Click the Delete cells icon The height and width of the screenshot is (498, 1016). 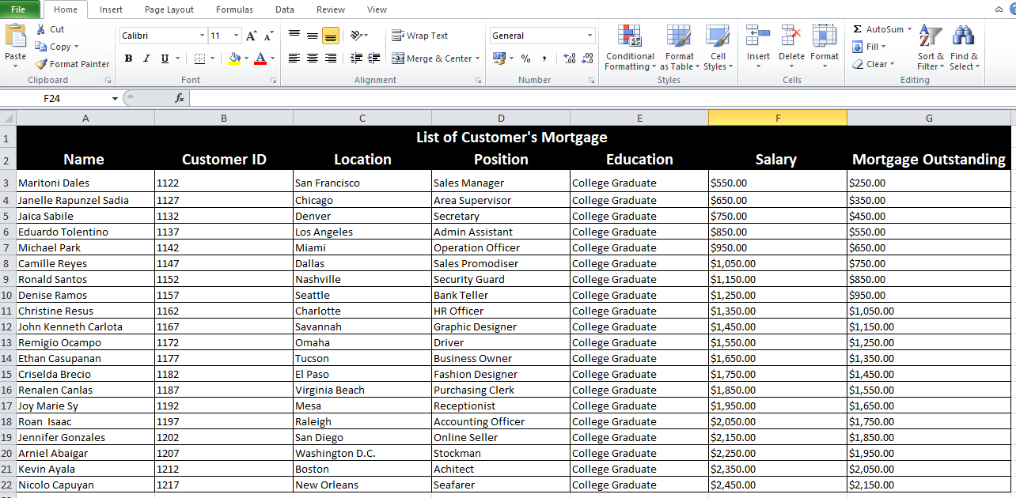[x=791, y=36]
